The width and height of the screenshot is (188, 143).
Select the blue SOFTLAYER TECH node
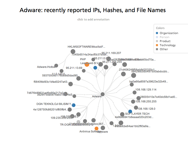coord(130,111)
